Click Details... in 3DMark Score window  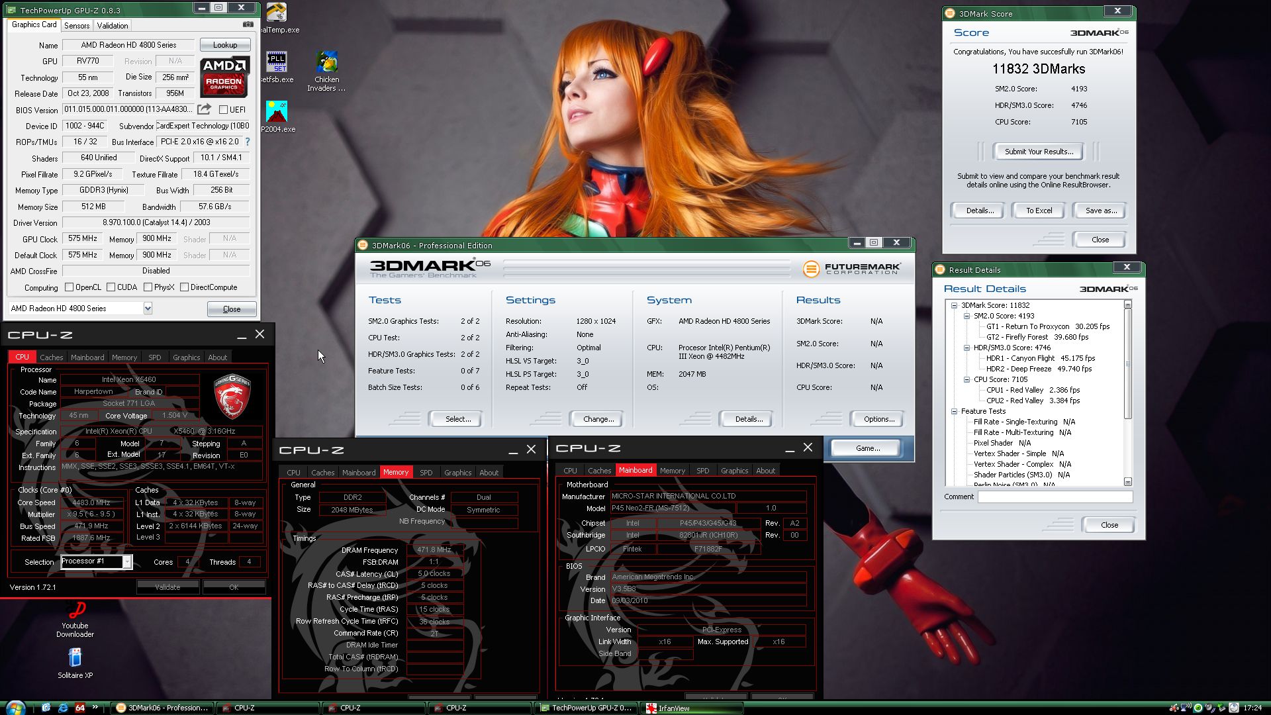coord(980,211)
